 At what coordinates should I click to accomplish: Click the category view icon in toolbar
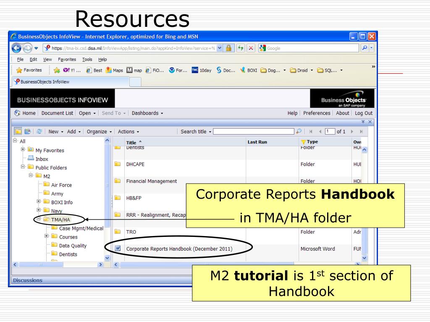27,131
